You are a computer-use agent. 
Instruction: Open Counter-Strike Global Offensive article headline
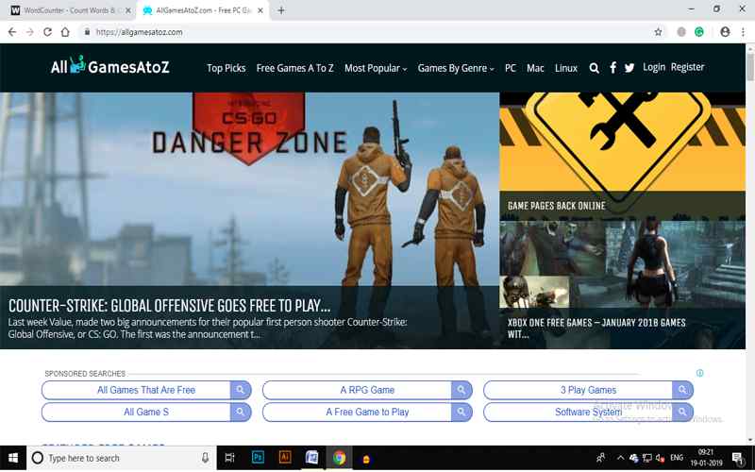click(x=170, y=305)
